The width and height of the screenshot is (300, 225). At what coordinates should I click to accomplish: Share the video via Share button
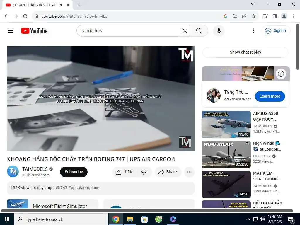(168, 172)
